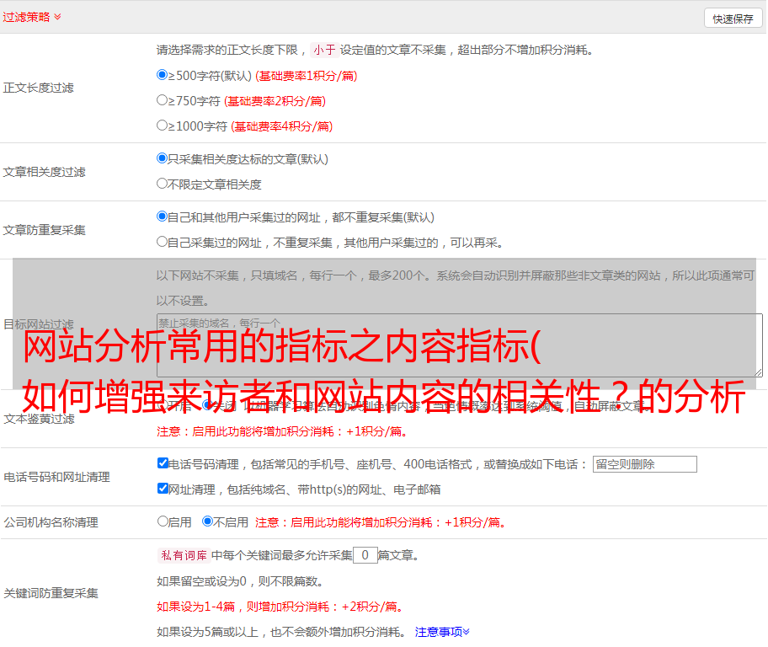
Task: Select the ≥500字符(默认) radio option
Action: [162, 75]
